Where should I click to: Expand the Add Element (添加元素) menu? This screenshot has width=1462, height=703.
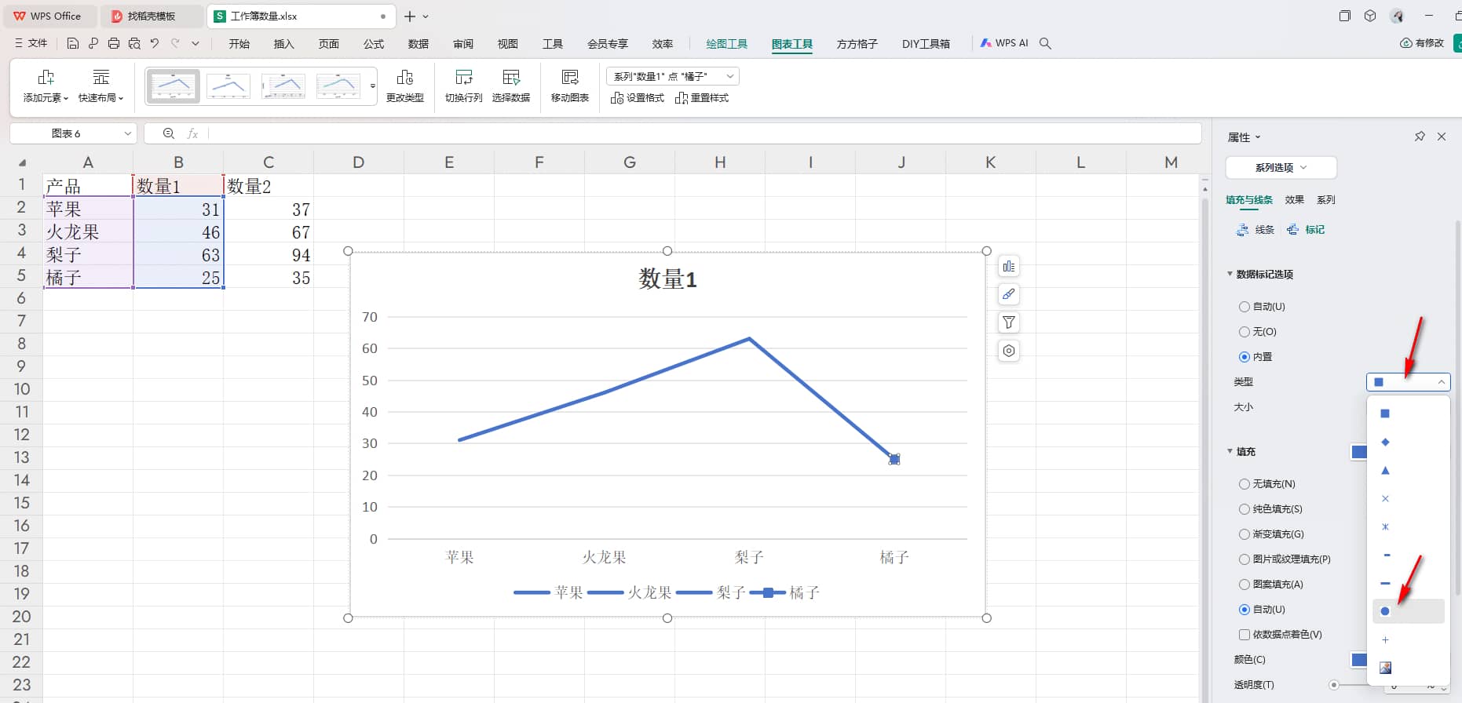click(46, 86)
